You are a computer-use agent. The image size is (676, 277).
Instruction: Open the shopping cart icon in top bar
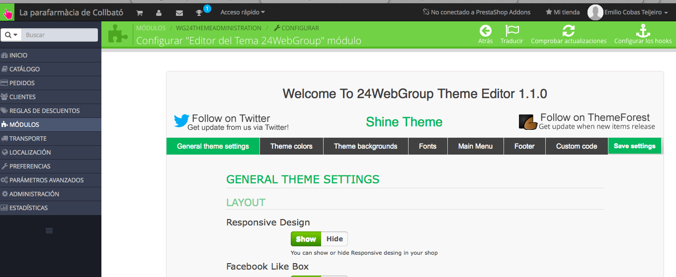tap(140, 12)
